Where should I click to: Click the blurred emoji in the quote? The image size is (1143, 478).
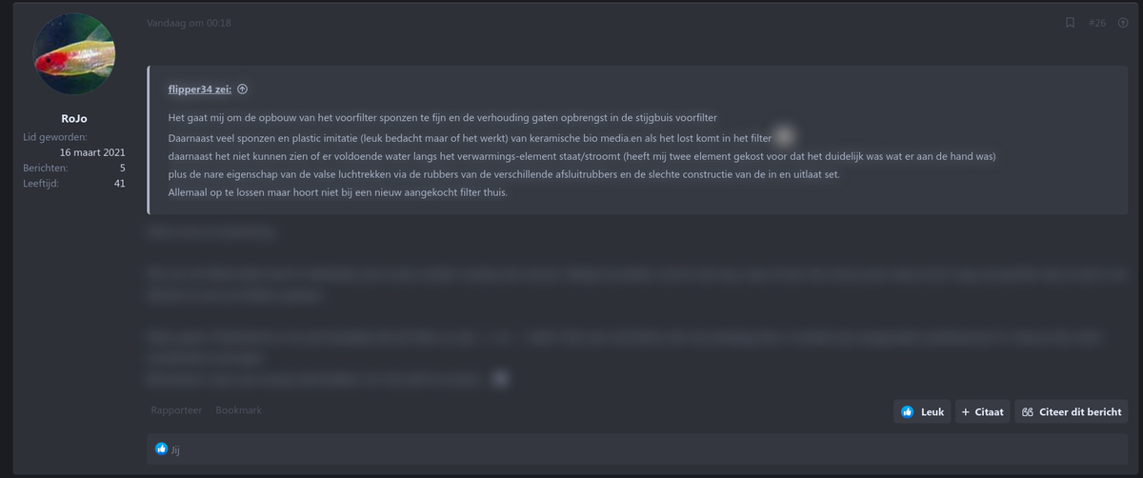point(782,139)
